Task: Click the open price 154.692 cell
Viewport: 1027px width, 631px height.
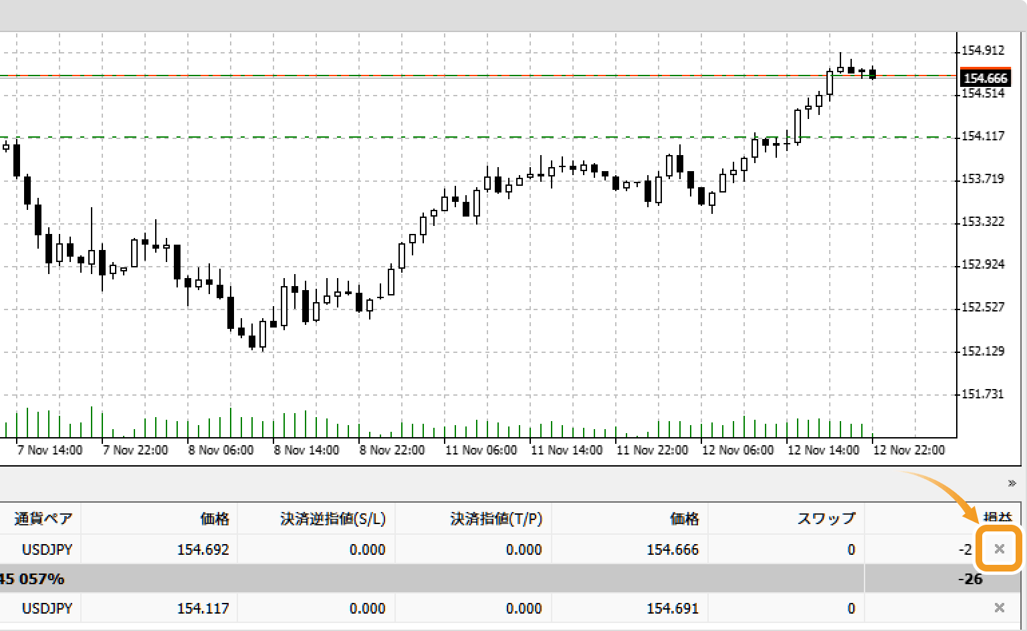Action: (203, 549)
